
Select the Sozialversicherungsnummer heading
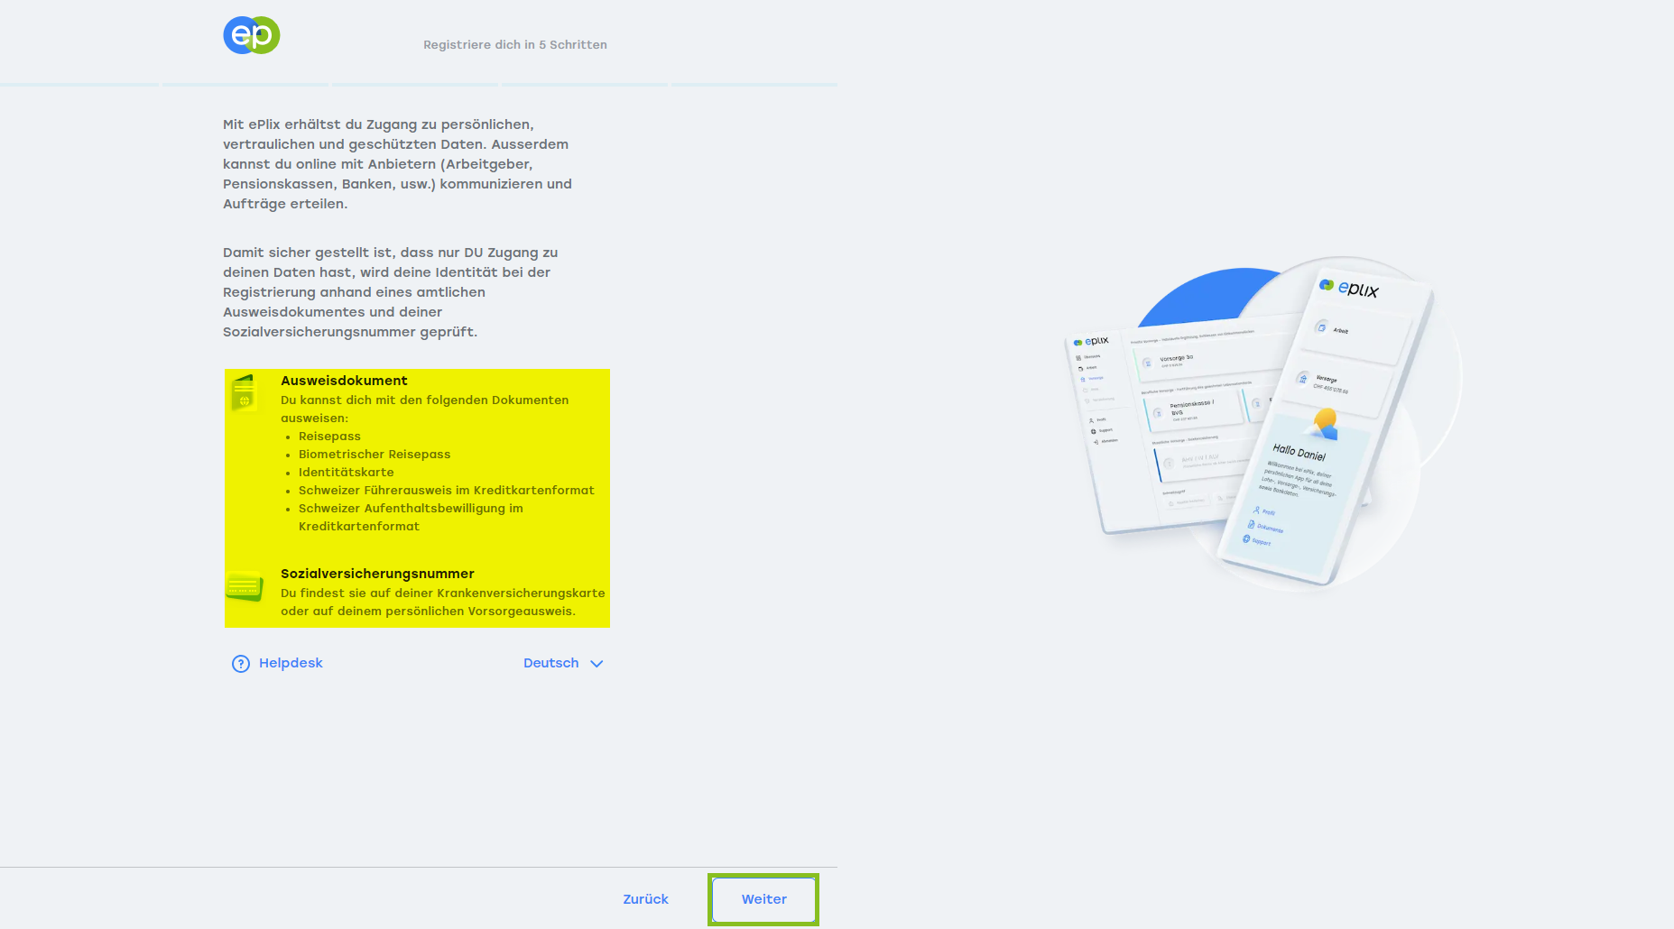tap(377, 574)
